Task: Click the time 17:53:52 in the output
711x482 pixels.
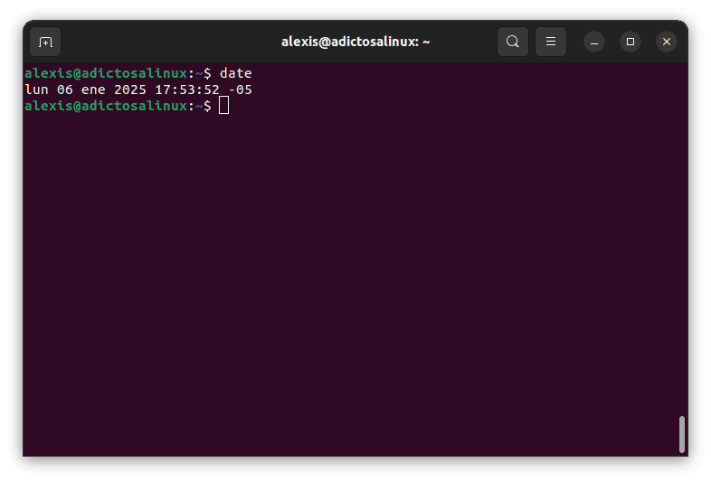Action: point(186,90)
